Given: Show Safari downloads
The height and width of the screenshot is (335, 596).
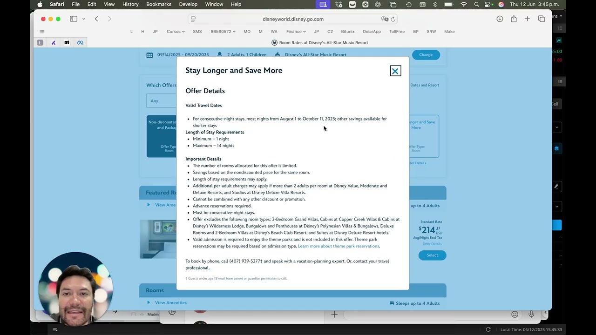Looking at the screenshot, I should tap(500, 19).
